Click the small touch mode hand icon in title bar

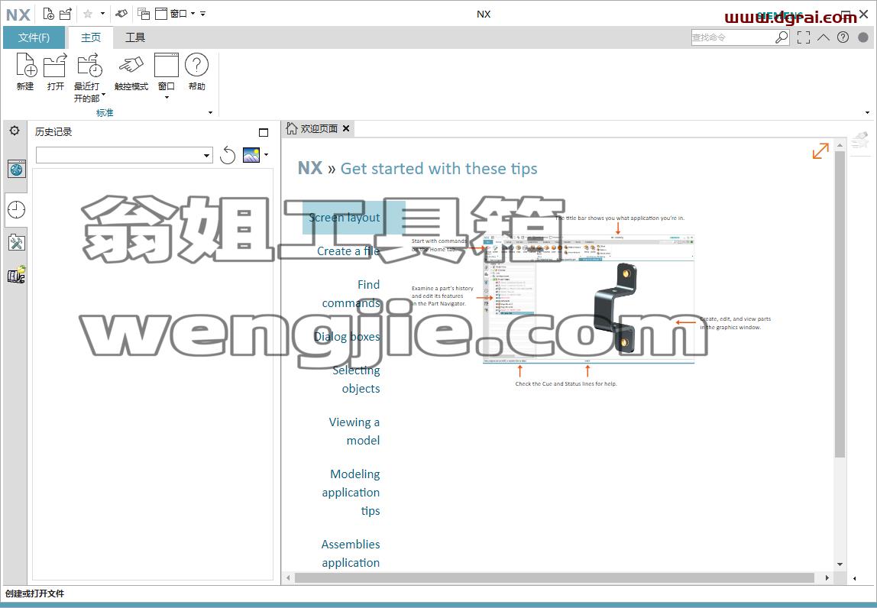click(121, 14)
